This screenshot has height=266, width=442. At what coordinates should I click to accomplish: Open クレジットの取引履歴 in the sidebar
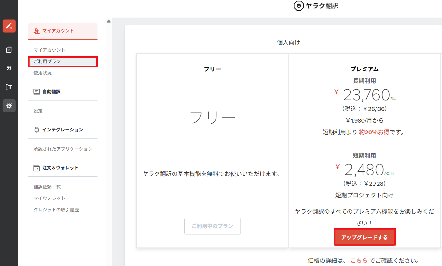[x=56, y=210]
